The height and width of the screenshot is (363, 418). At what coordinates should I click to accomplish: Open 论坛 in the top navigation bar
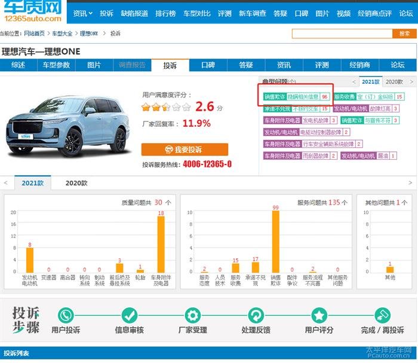[x=406, y=13]
